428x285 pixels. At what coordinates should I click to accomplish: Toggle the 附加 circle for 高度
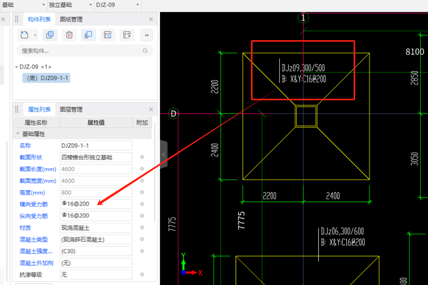142,192
